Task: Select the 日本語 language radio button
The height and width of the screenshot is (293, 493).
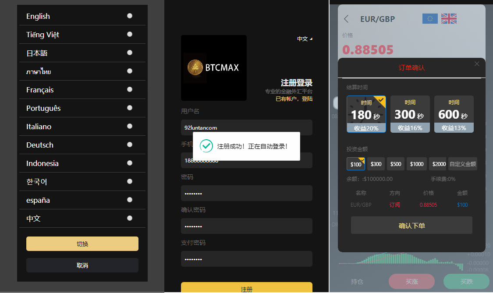Action: pyautogui.click(x=130, y=53)
